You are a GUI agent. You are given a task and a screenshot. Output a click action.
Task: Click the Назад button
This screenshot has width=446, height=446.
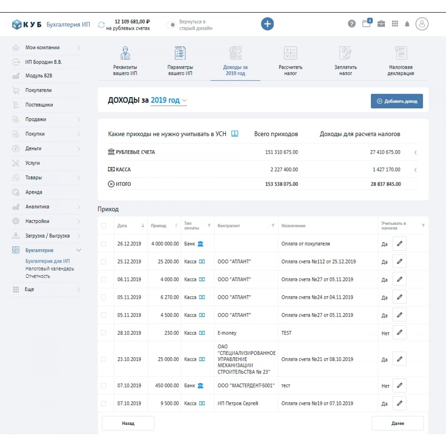[x=128, y=423]
